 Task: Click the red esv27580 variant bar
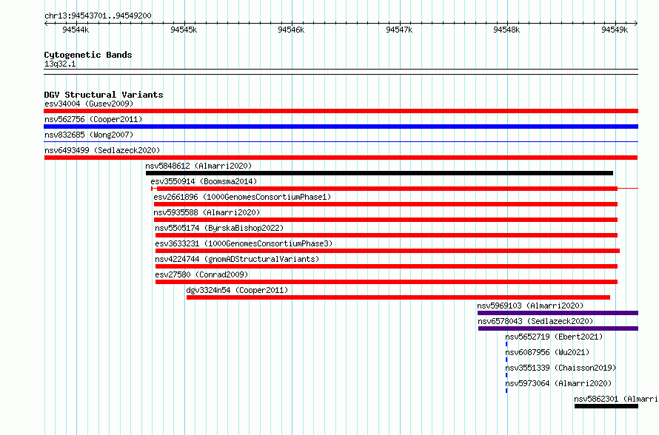(x=387, y=282)
